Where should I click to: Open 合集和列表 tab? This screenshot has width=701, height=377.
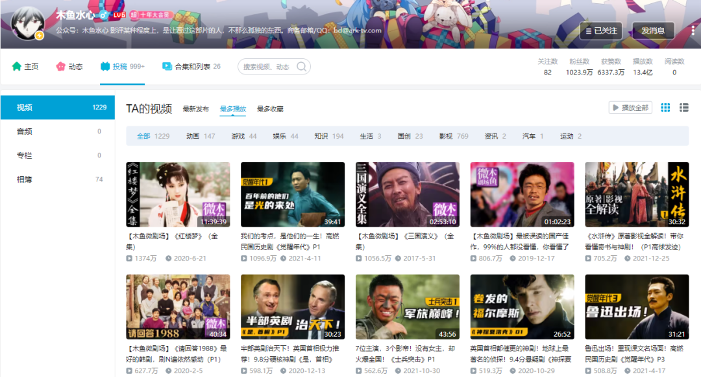pos(191,67)
